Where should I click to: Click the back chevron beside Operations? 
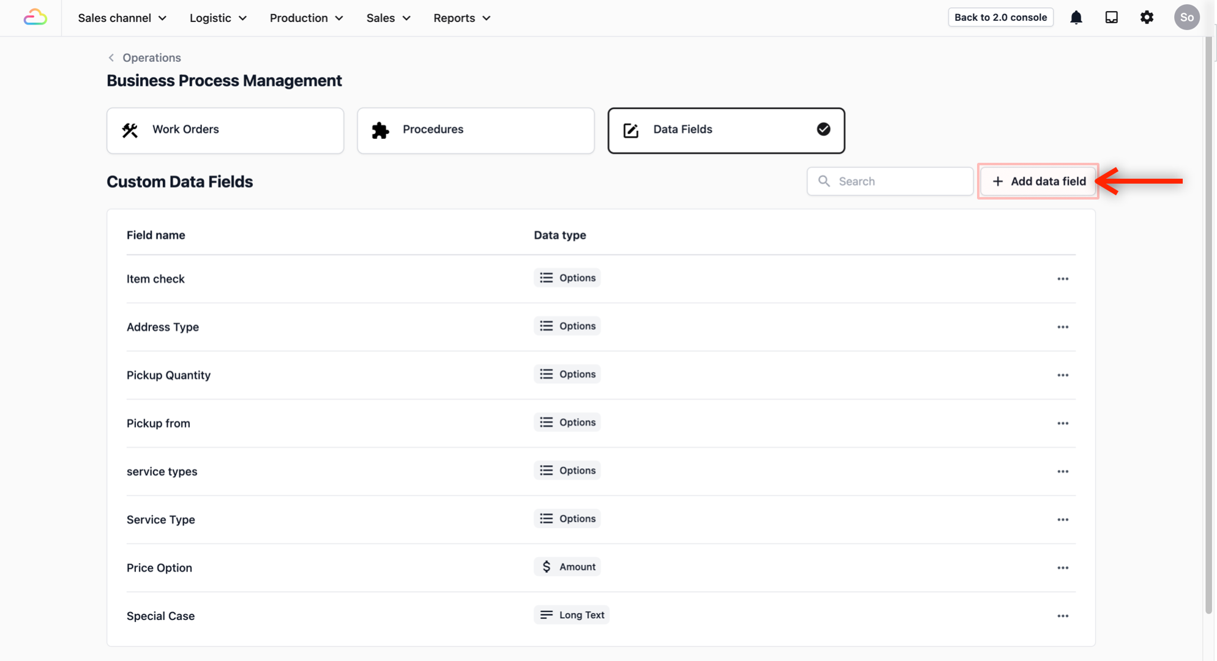point(111,58)
